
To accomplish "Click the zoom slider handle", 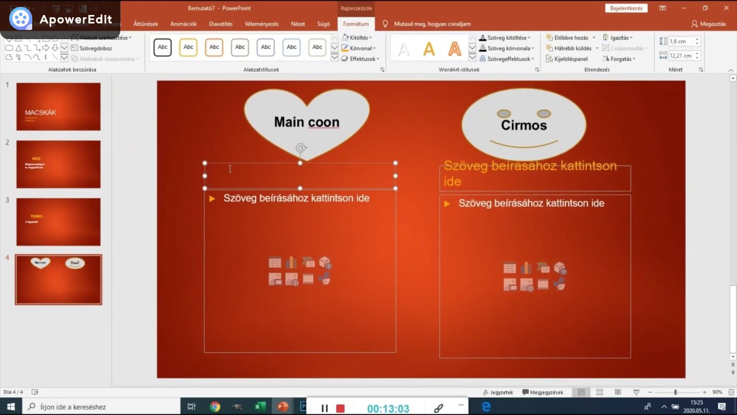I will (x=675, y=392).
